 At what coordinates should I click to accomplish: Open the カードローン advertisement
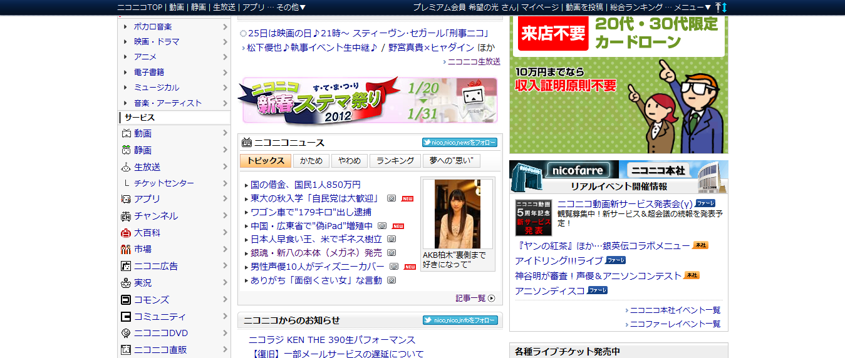619,84
